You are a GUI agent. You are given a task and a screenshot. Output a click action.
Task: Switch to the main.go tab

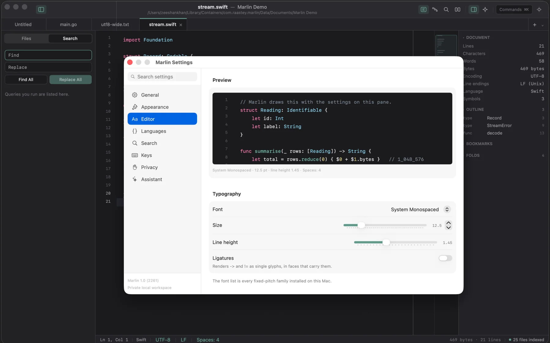pos(68,25)
